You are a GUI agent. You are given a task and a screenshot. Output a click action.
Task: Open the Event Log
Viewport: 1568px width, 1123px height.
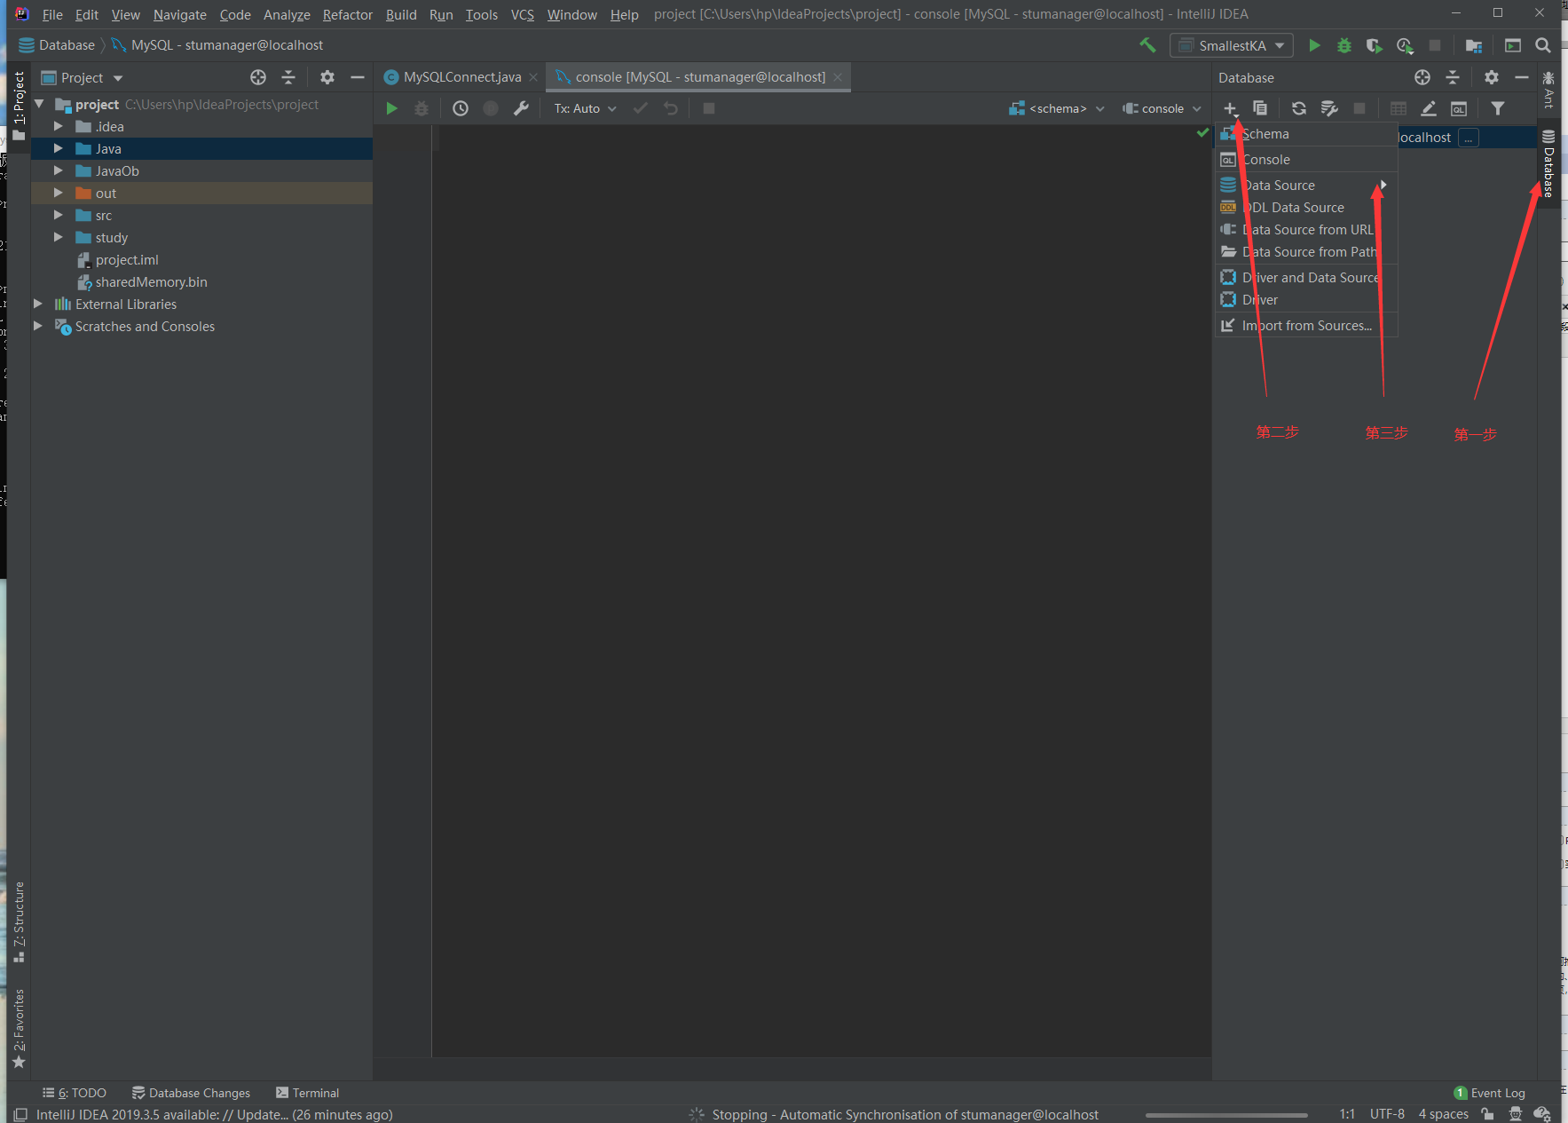[1489, 1093]
